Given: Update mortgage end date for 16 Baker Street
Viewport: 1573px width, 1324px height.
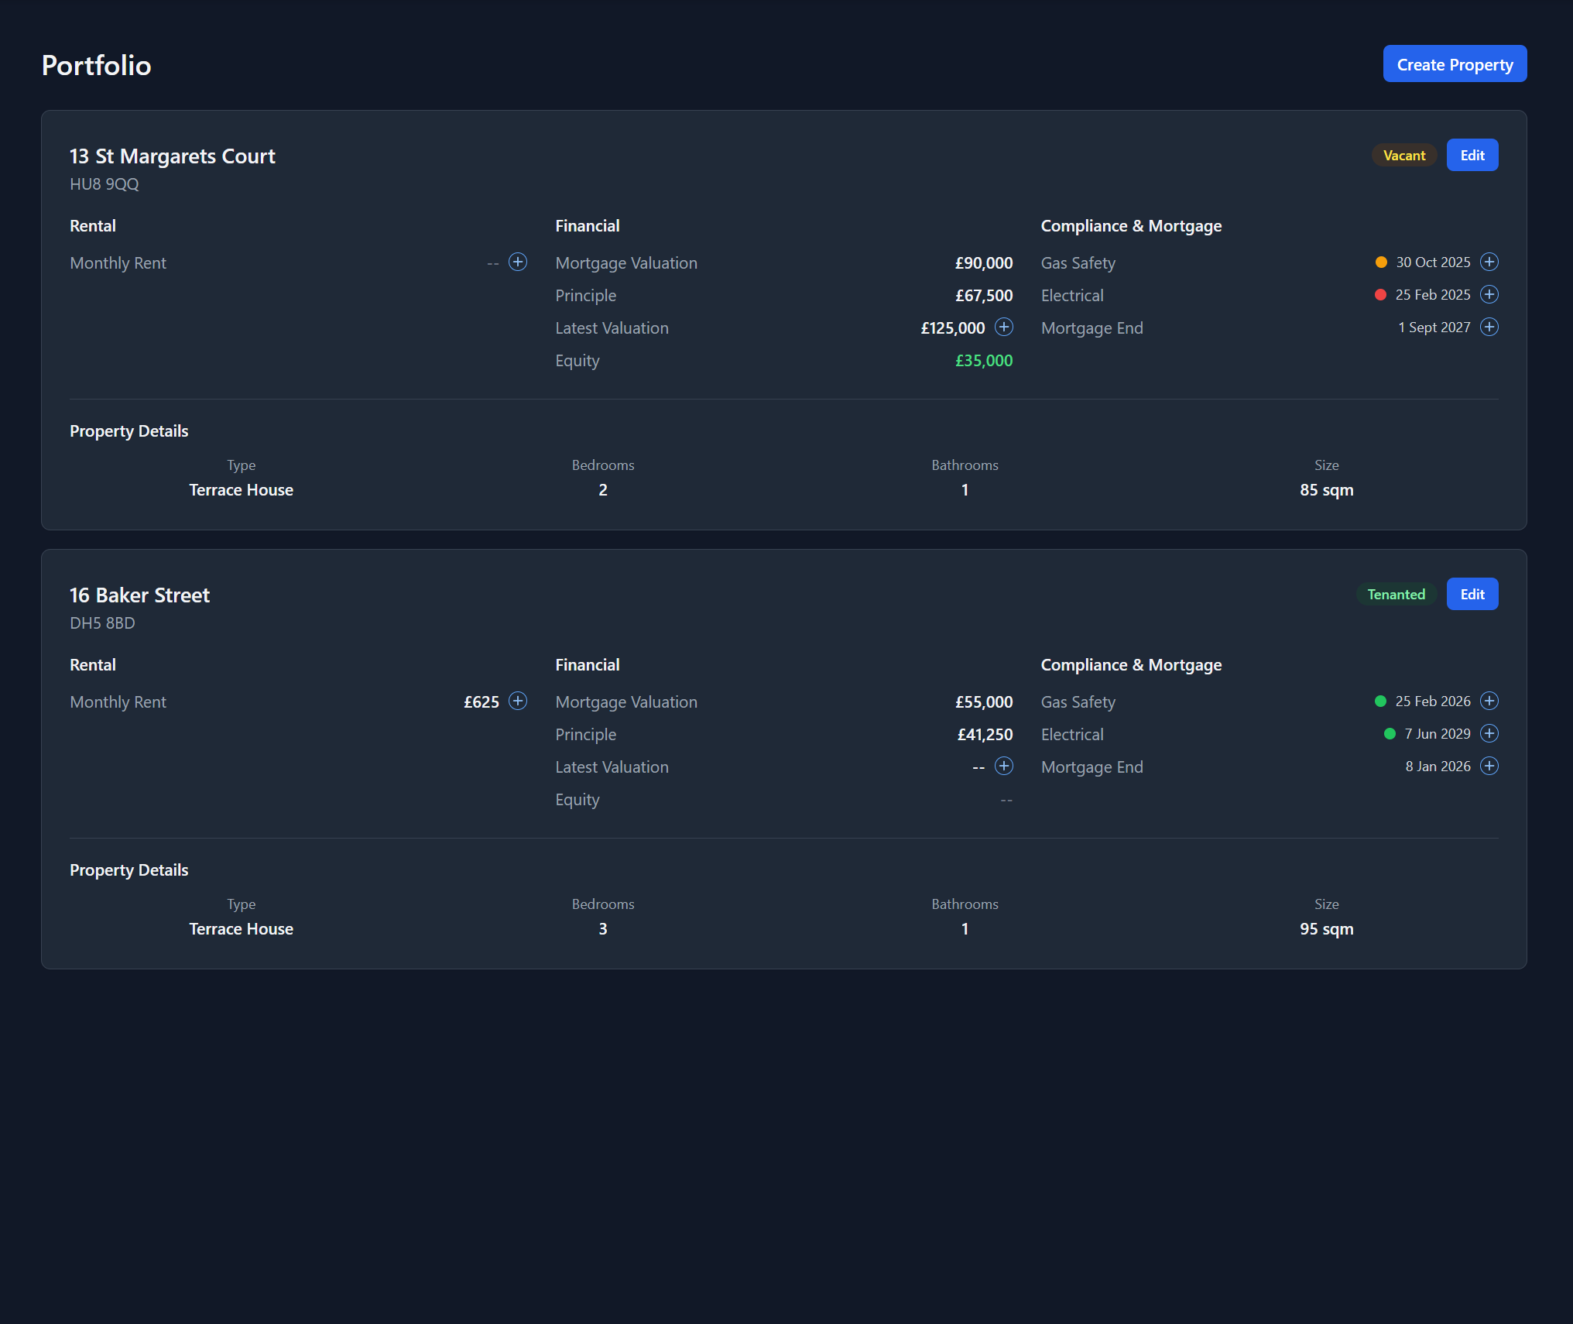Looking at the screenshot, I should coord(1488,766).
